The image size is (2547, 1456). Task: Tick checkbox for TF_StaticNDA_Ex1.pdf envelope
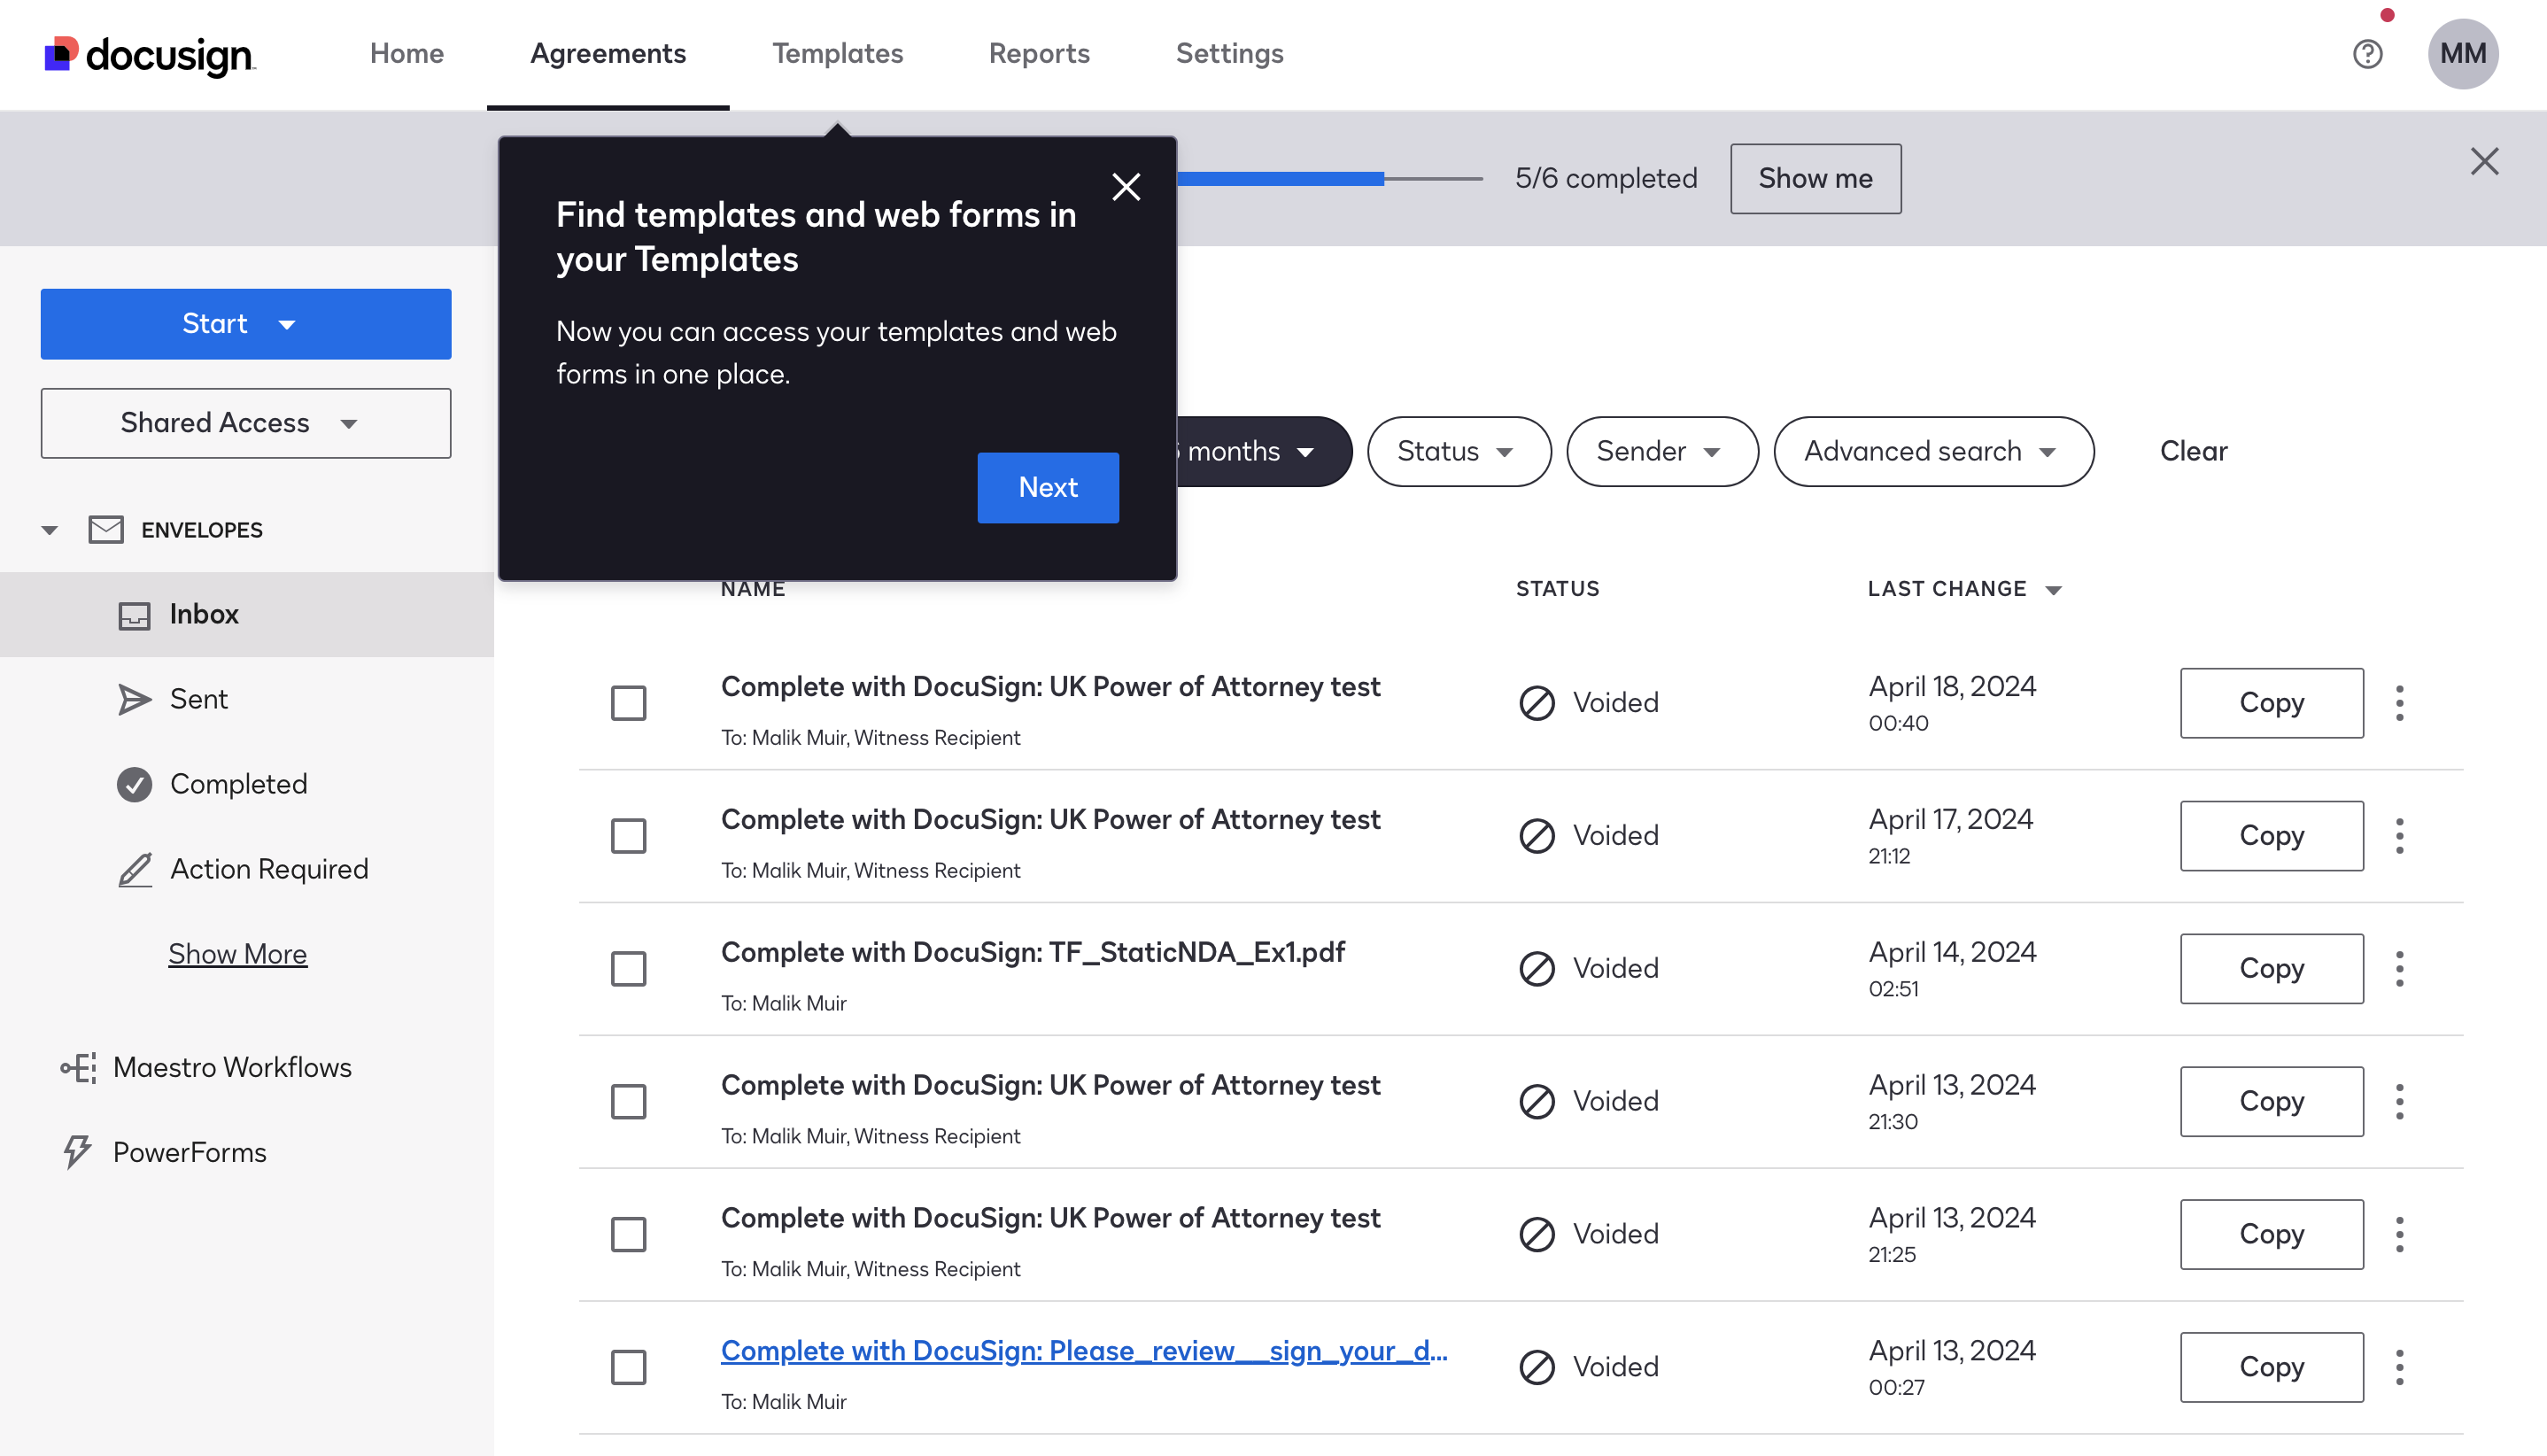coord(629,969)
